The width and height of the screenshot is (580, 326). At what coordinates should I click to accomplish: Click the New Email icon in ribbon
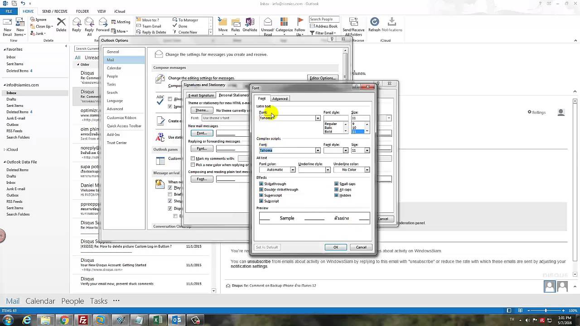[7, 22]
